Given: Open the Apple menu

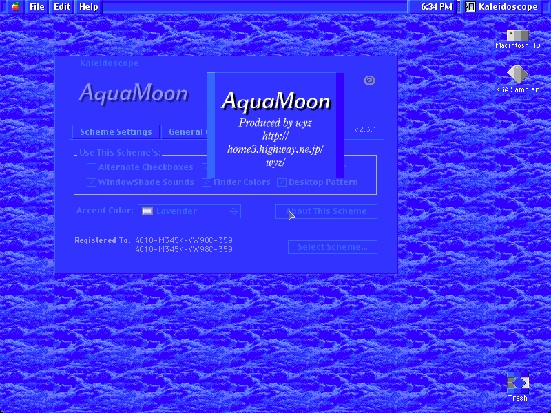Looking at the screenshot, I should (x=15, y=7).
